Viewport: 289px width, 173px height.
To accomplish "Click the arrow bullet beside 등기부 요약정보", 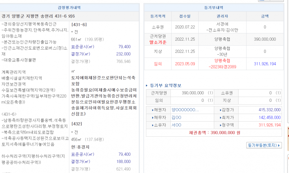I will coord(146,86).
